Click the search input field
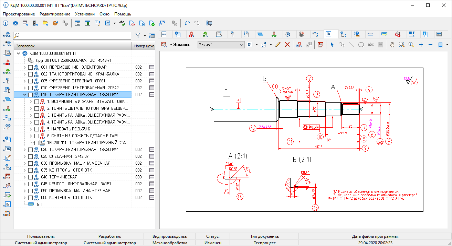 tap(72, 35)
